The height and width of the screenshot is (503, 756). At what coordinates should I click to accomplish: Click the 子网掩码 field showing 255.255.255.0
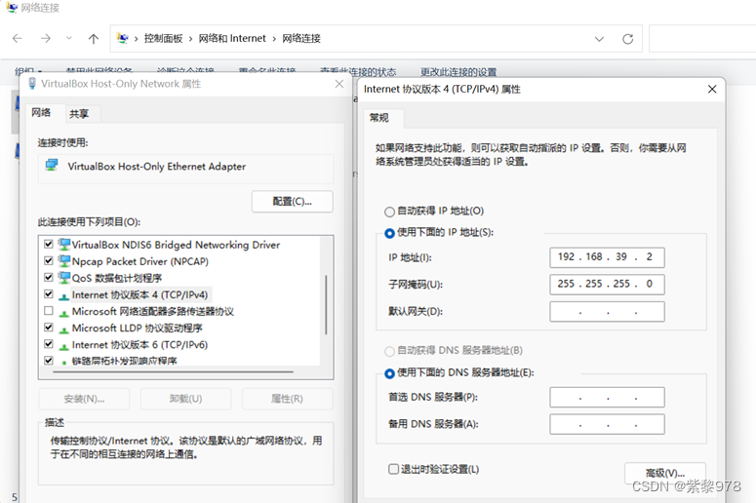607,285
